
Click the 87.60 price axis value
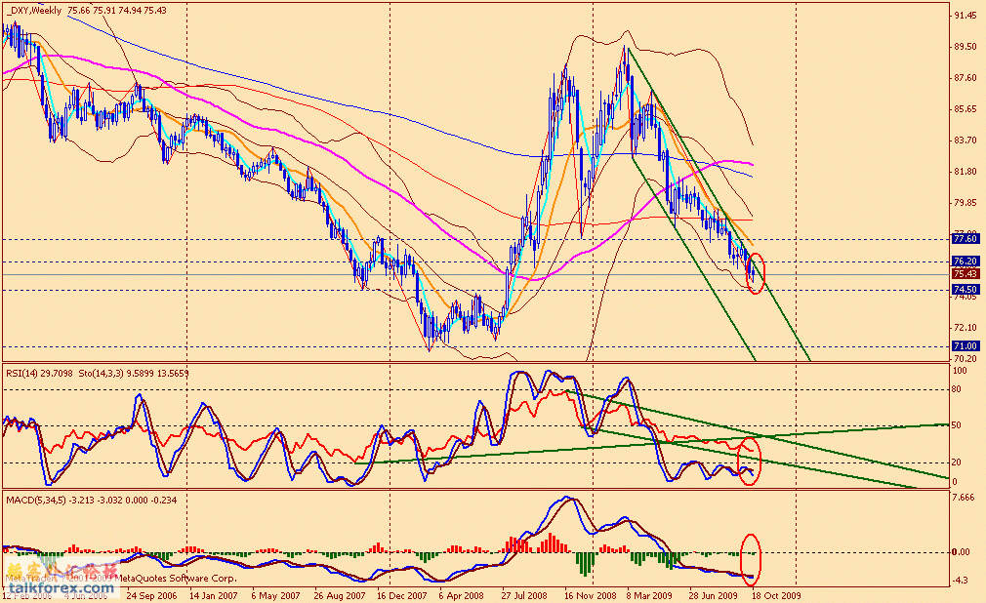click(x=965, y=78)
